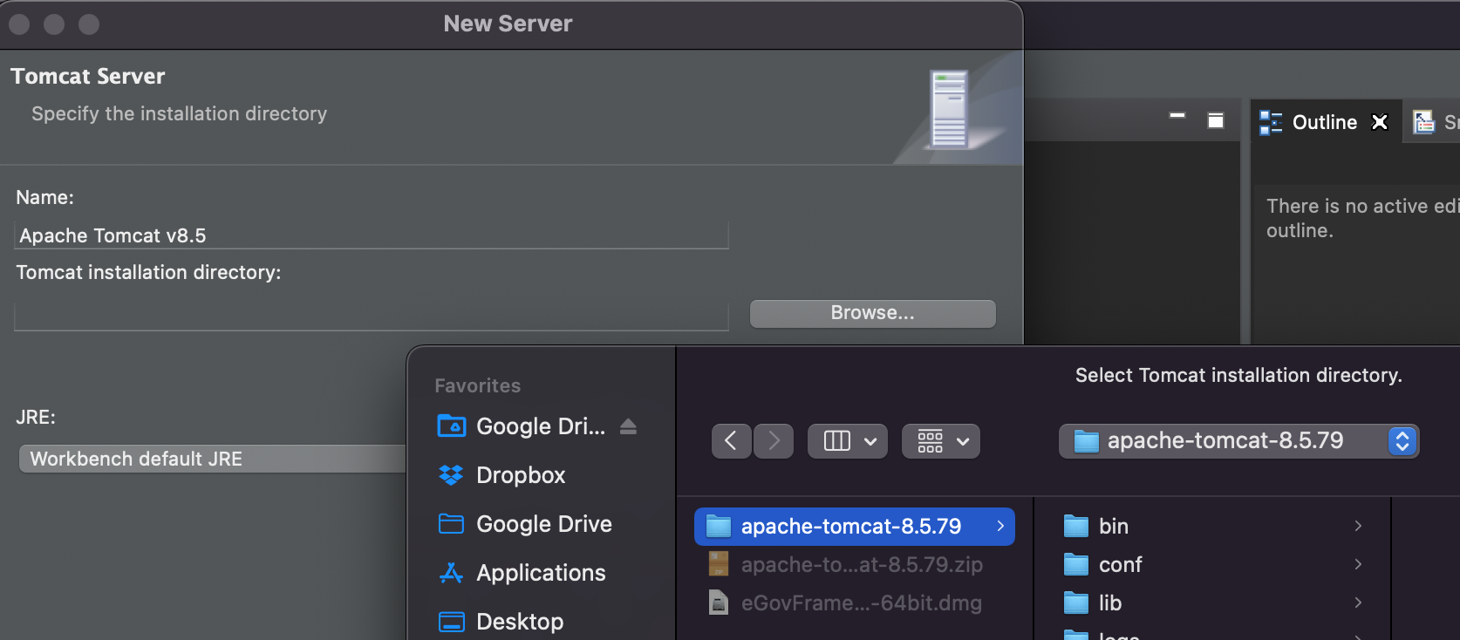Open the Workbench default JRE dropdown
The image size is (1460, 640).
213,459
